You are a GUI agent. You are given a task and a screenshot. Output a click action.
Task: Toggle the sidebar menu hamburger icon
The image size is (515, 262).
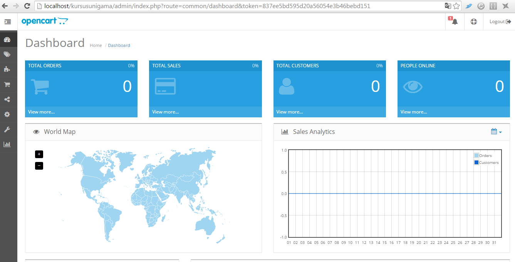(x=8, y=22)
